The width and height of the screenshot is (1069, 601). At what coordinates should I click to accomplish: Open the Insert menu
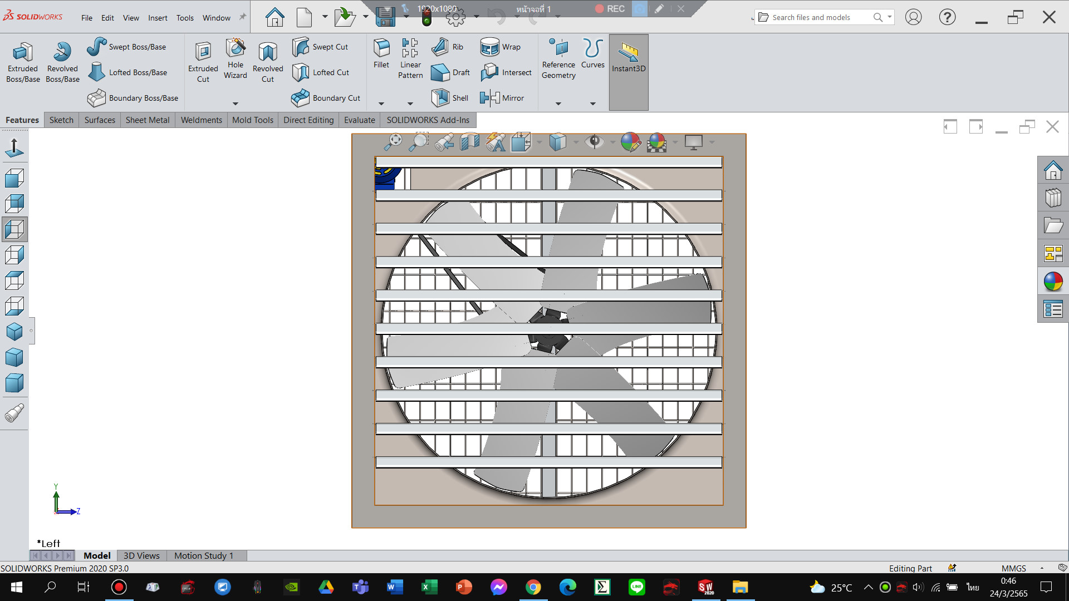click(x=158, y=18)
